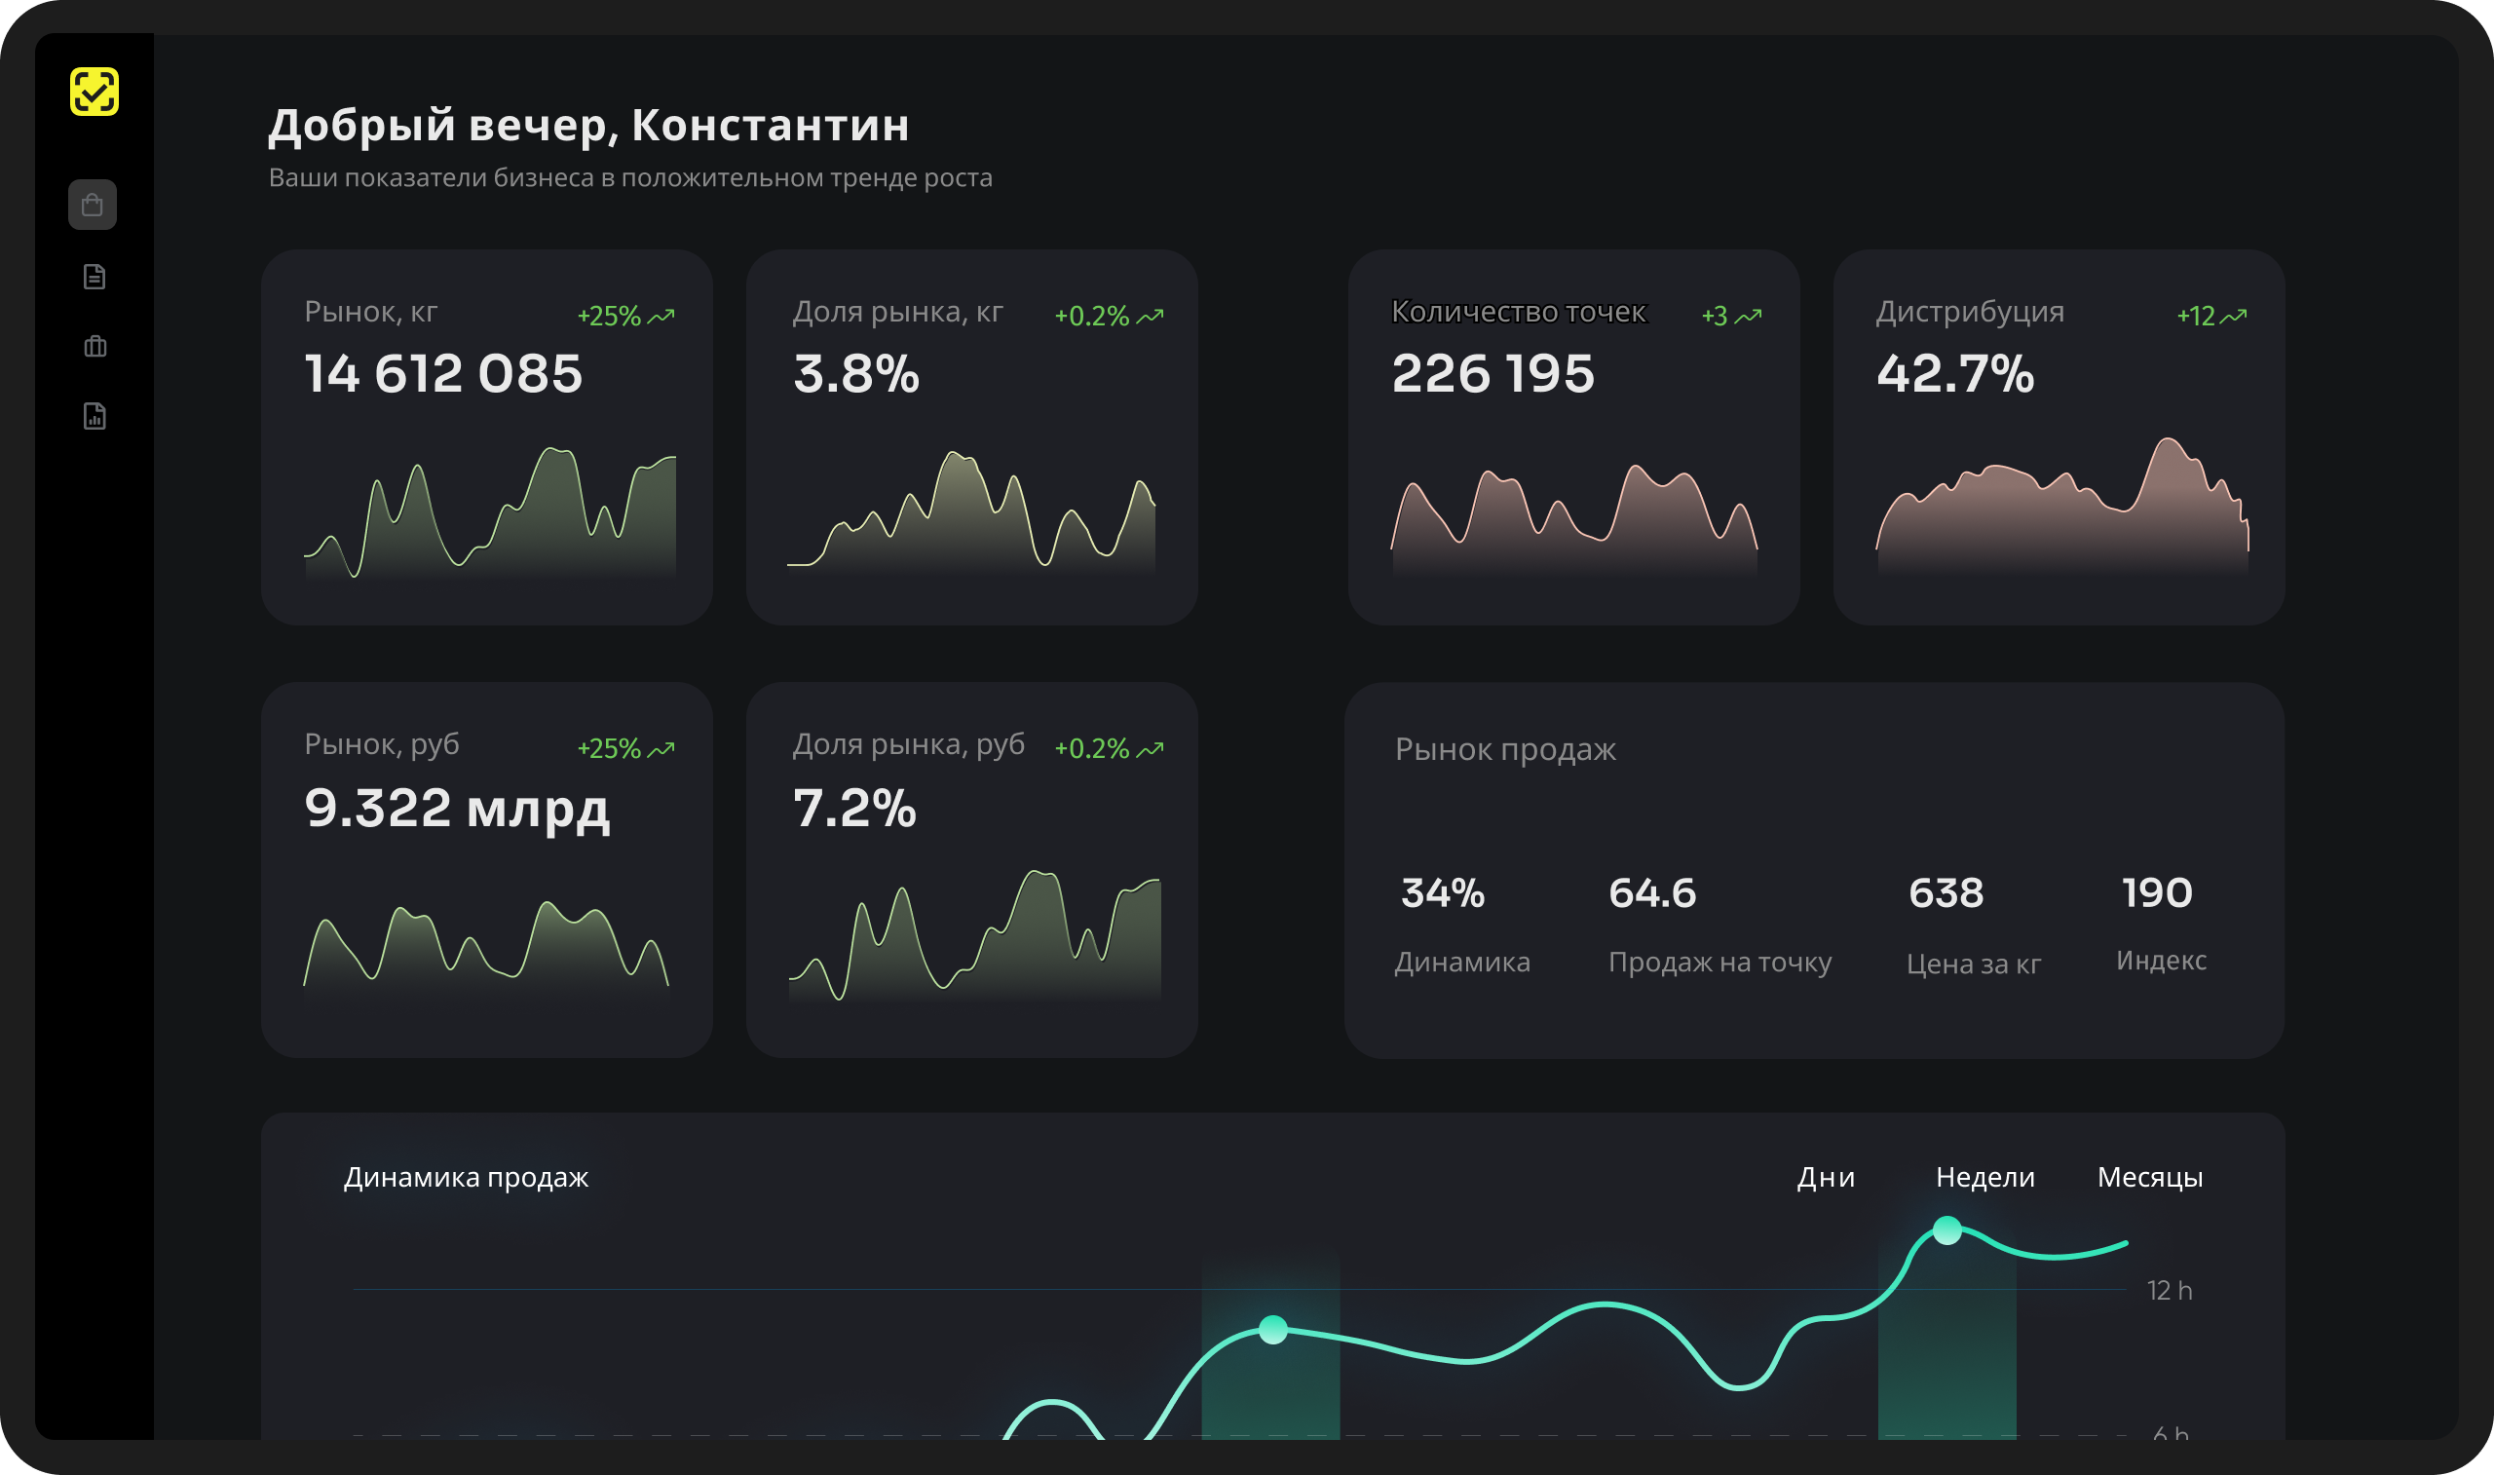Open the document page sidebar icon

pyautogui.click(x=94, y=277)
